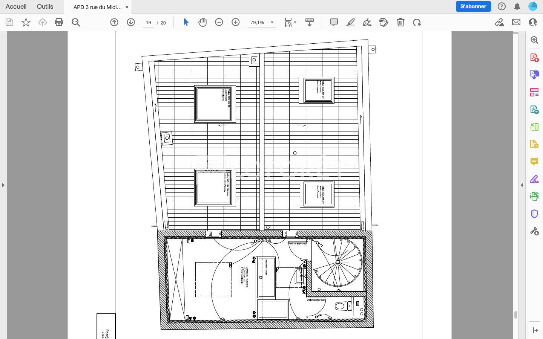Viewport: 543px width, 339px height.
Task: Click the page number field
Action: [149, 23]
